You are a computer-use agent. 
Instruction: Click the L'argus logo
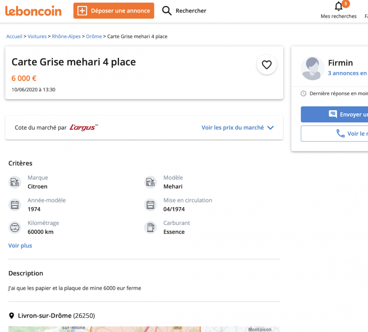(83, 128)
